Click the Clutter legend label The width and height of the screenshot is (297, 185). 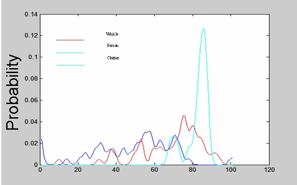click(113, 58)
